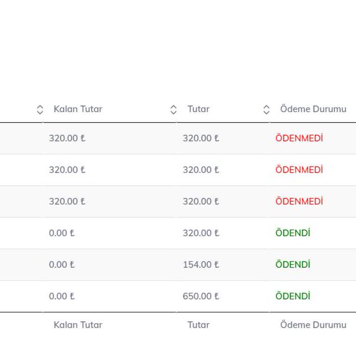Click footer Tutar label

coord(198,325)
